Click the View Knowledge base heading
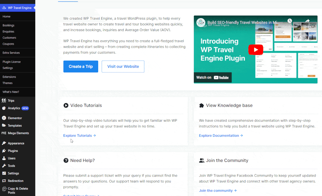Screen dimensions: 322x196 point(229,105)
